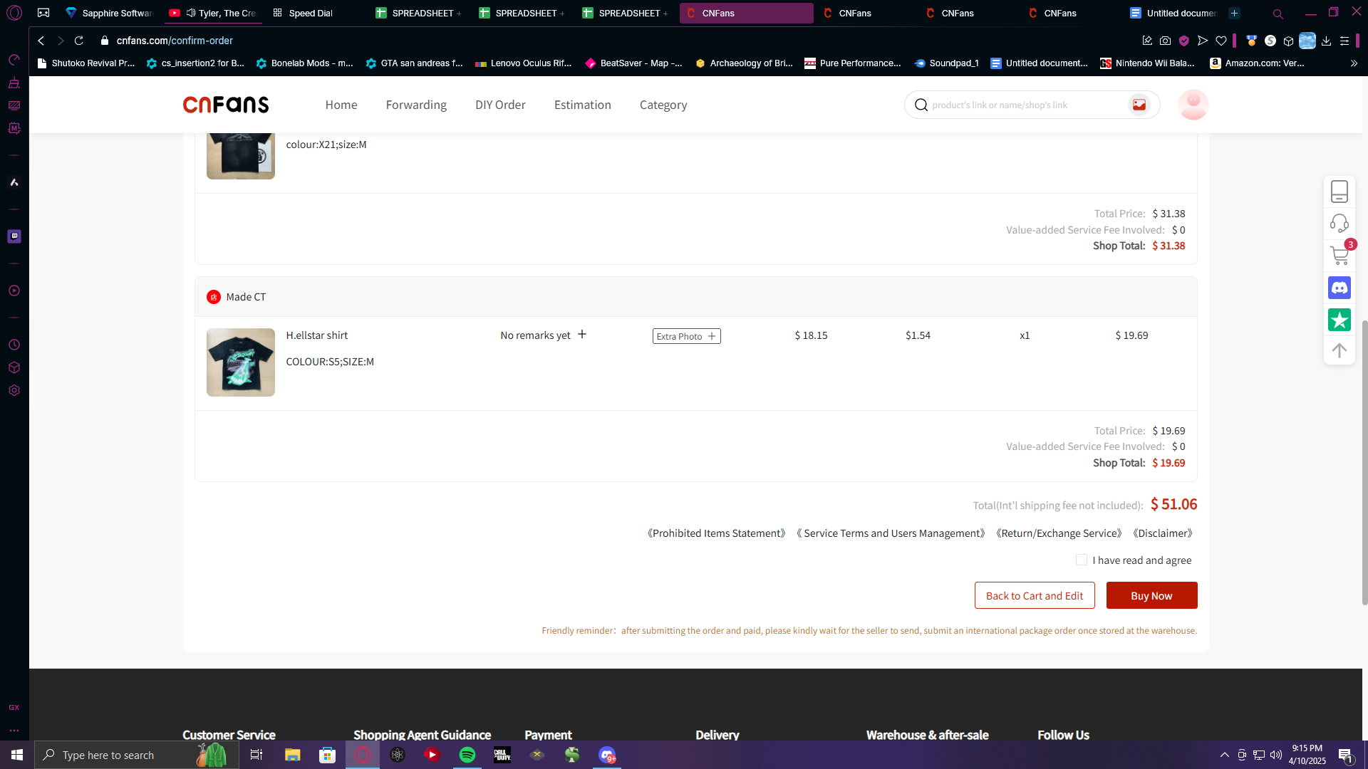
Task: Click the Discord icon in right sidebar
Action: pyautogui.click(x=1339, y=288)
